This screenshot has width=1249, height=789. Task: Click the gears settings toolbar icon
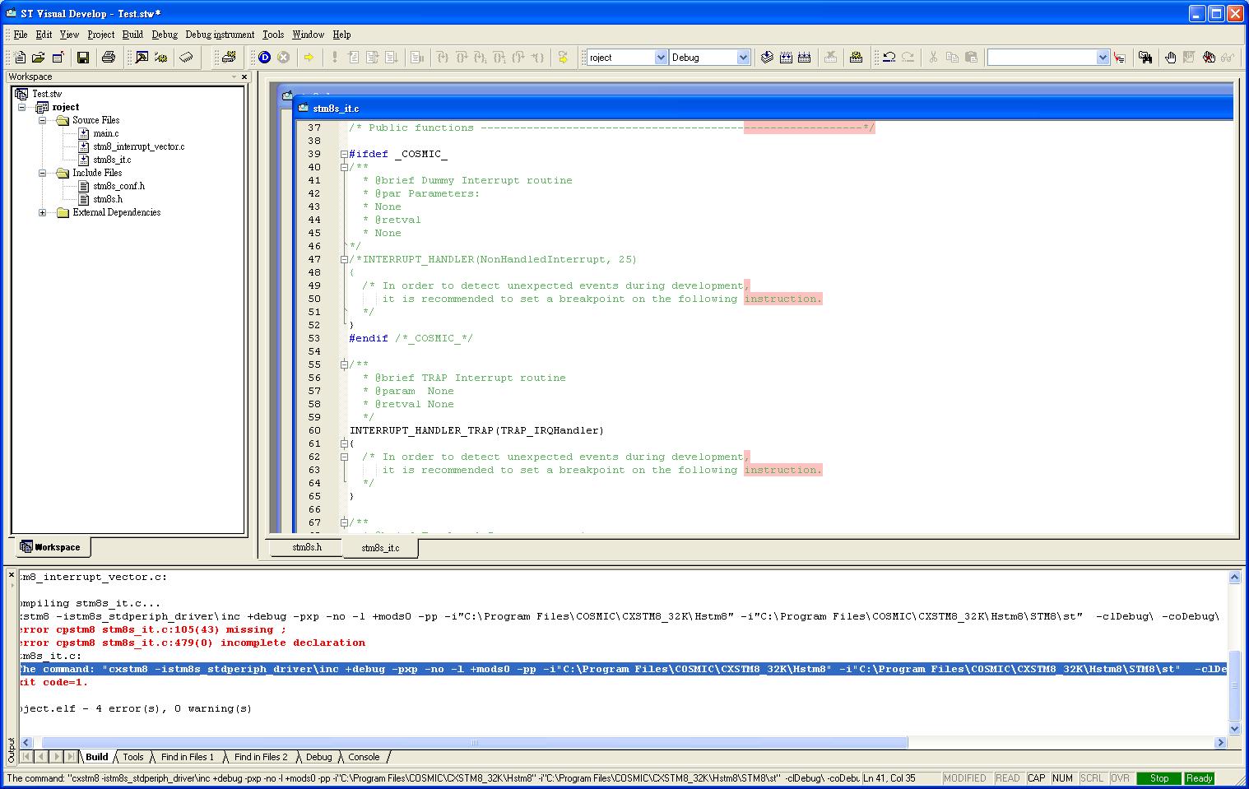pyautogui.click(x=161, y=57)
